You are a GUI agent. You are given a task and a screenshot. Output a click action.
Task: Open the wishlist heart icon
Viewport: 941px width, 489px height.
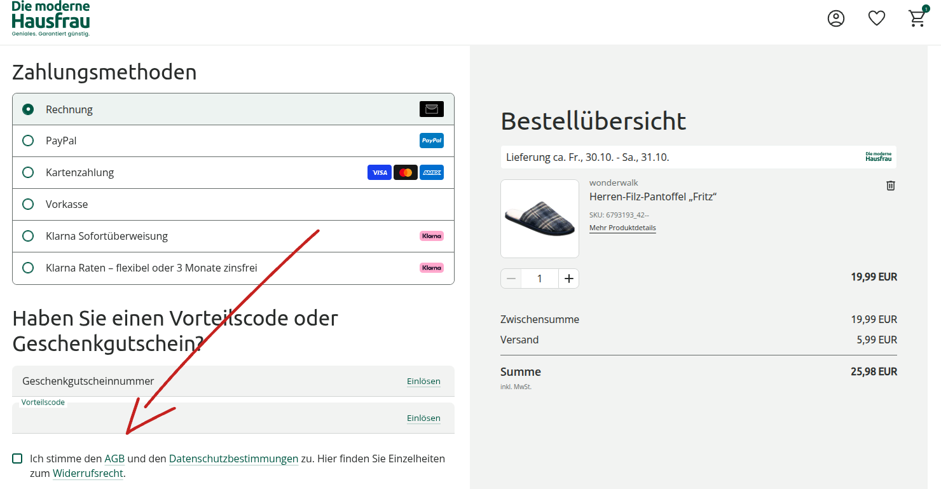pos(877,18)
